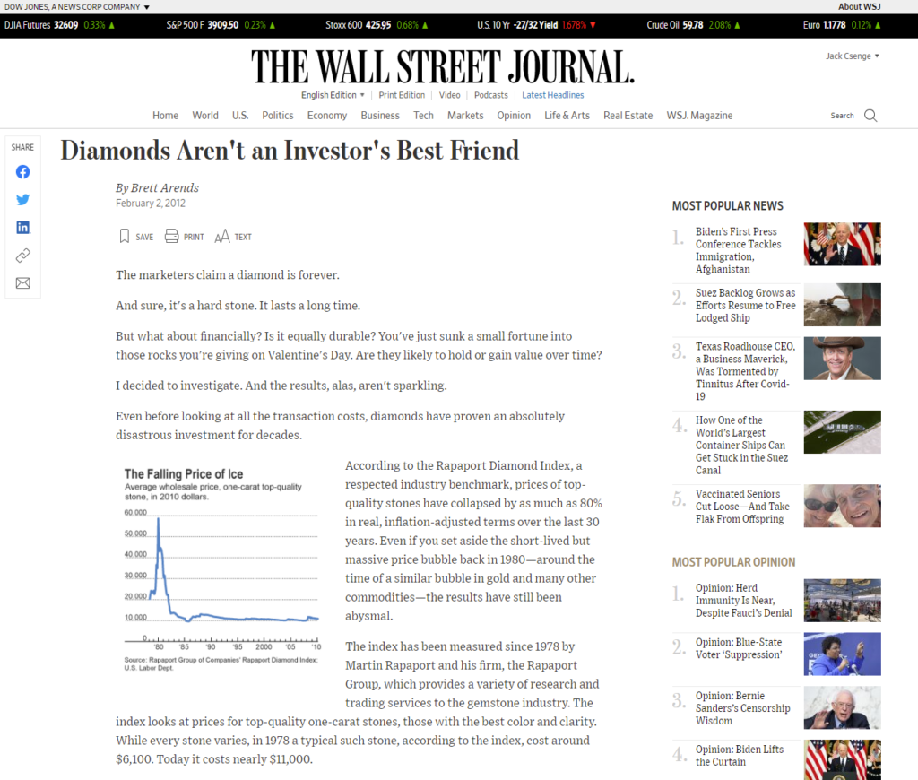Click the printer Print icon
This screenshot has width=918, height=780.
tap(171, 236)
